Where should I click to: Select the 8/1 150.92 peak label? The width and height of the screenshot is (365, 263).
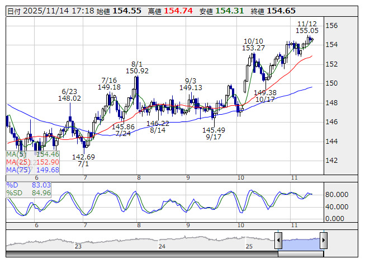point(137,67)
